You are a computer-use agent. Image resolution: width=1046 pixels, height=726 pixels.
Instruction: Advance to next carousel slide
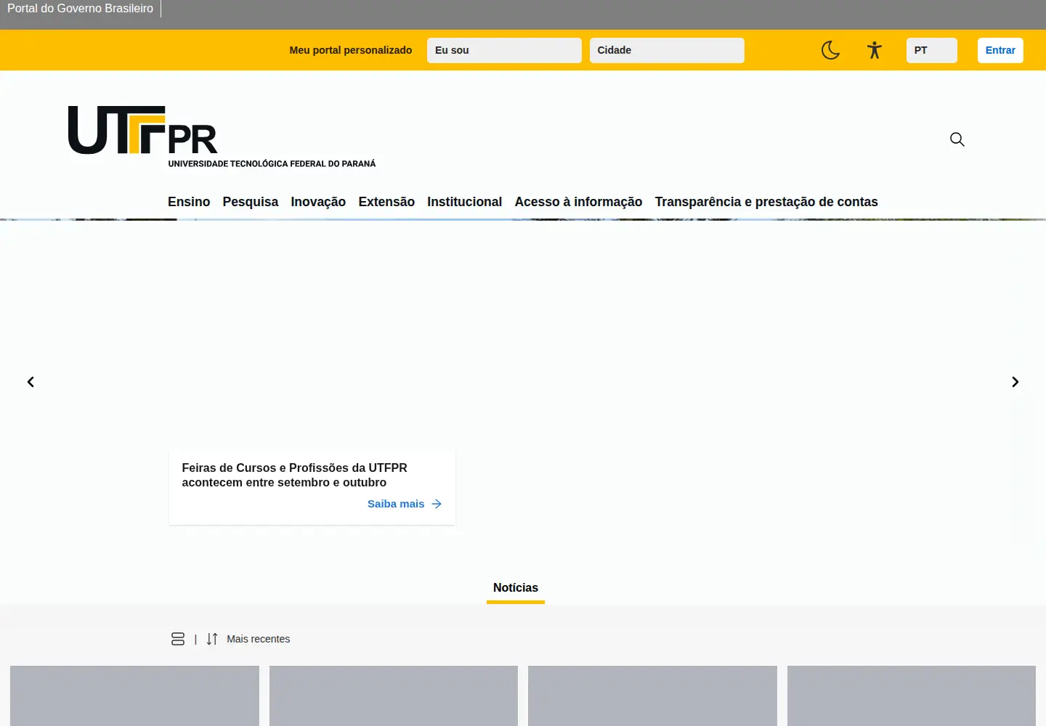click(x=1015, y=382)
